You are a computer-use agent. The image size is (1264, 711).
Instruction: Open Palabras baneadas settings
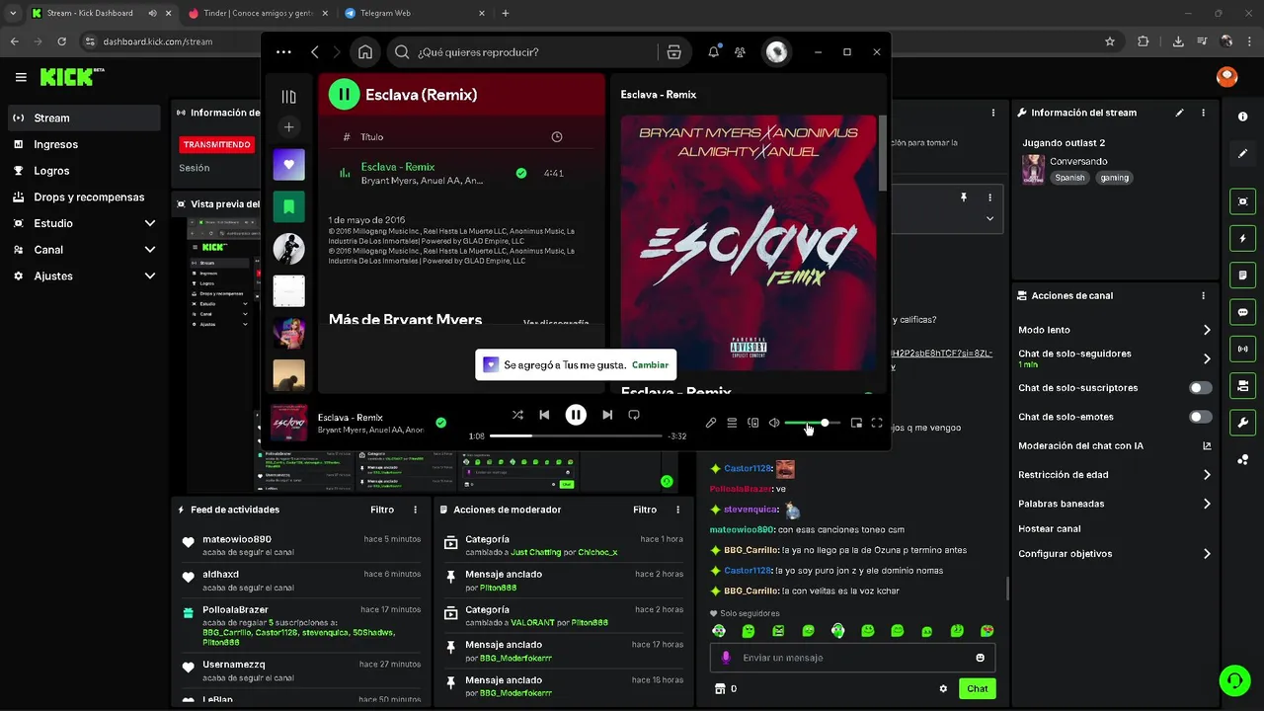point(1115,504)
